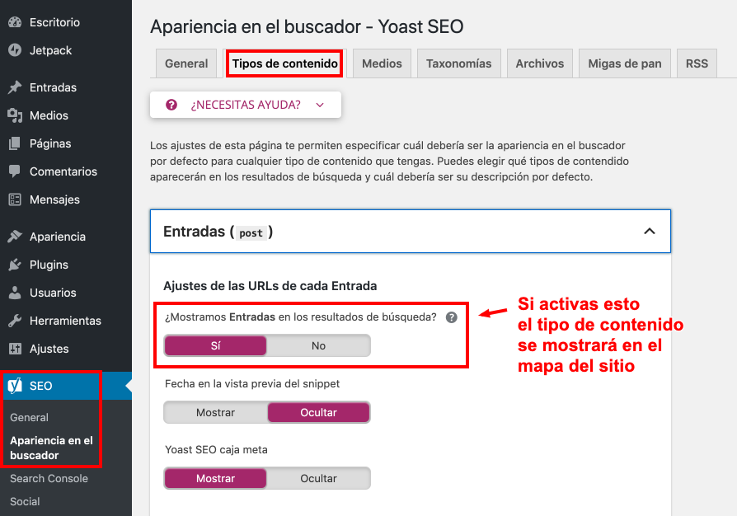737x516 pixels.
Task: Click the SEO menu item
Action: [66, 386]
